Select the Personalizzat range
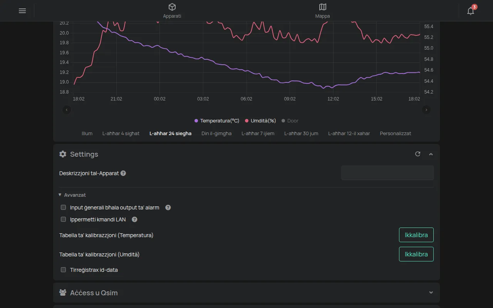 (396, 134)
